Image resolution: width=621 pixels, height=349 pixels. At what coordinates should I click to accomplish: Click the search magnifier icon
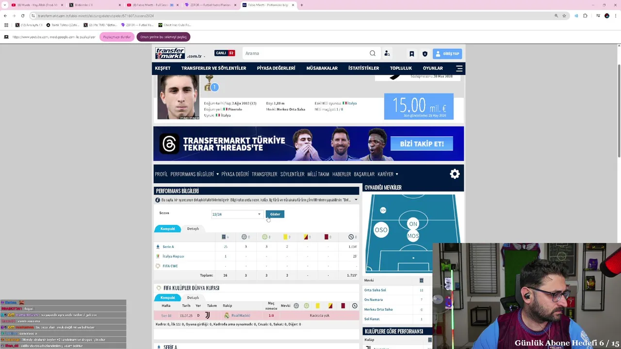(373, 53)
